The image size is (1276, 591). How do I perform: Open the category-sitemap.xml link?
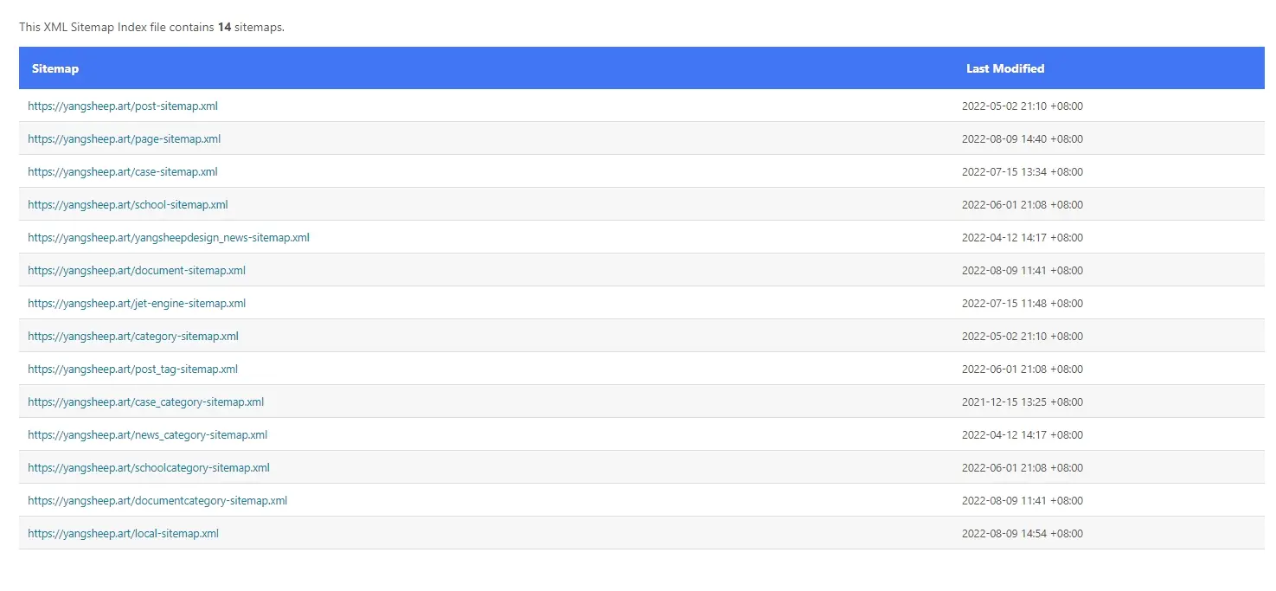point(133,336)
